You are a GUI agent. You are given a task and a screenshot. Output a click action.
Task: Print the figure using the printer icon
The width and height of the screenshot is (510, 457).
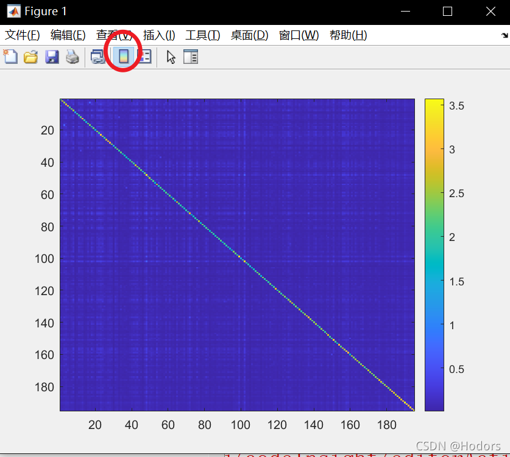tap(73, 57)
